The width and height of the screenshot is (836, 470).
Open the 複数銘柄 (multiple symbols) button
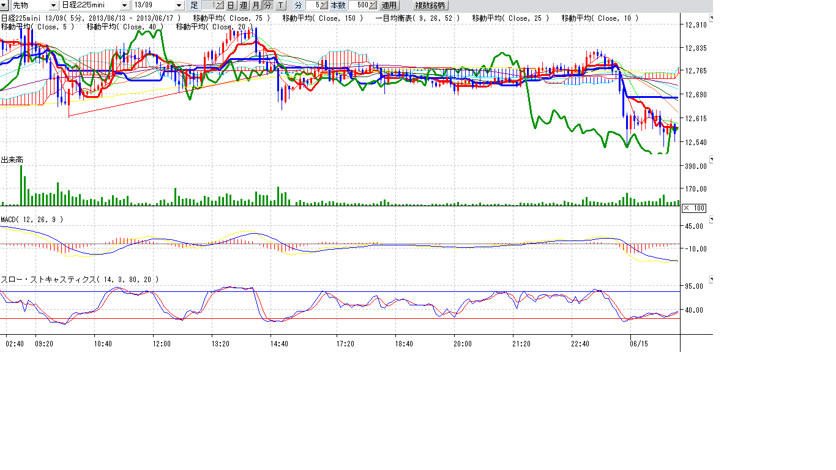coord(431,6)
